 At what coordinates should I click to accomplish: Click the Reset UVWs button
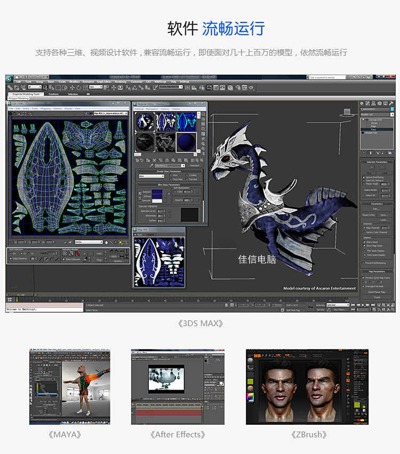point(369,215)
